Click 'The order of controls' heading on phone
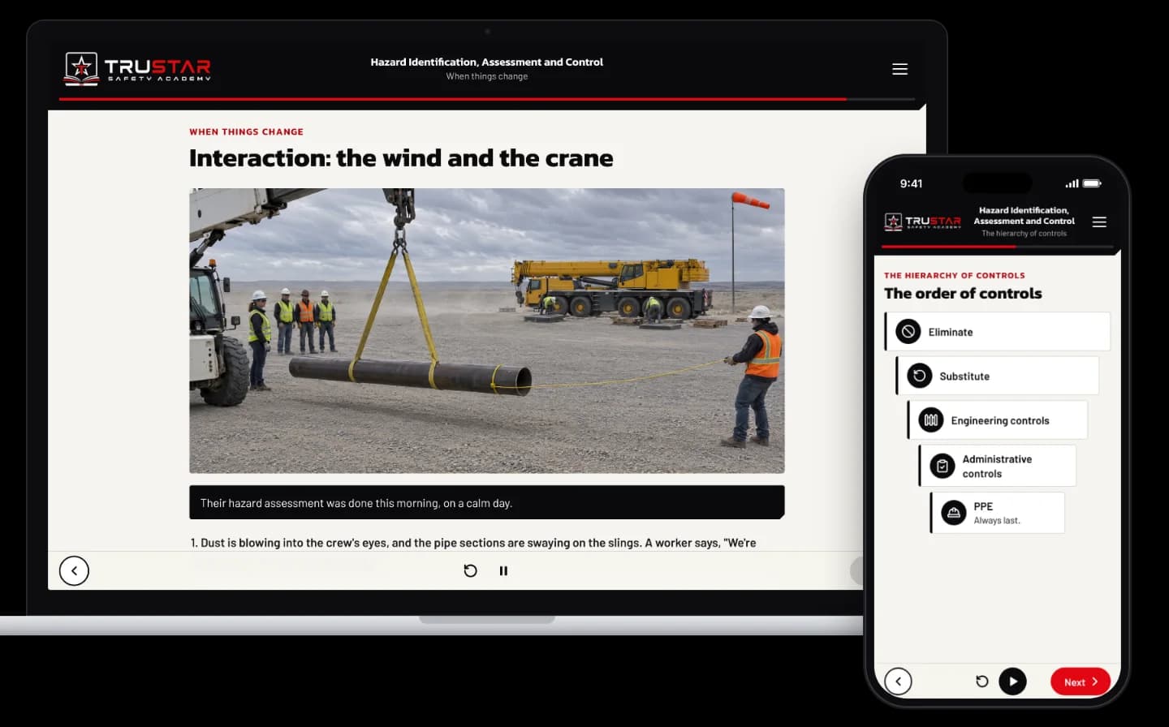Image resolution: width=1169 pixels, height=727 pixels. pos(963,294)
